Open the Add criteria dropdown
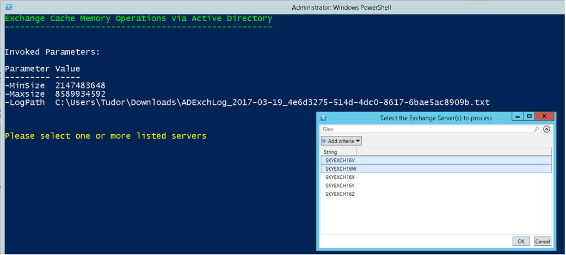The image size is (566, 255). click(341, 141)
